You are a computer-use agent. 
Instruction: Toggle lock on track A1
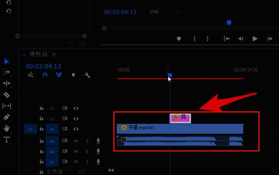point(42,141)
